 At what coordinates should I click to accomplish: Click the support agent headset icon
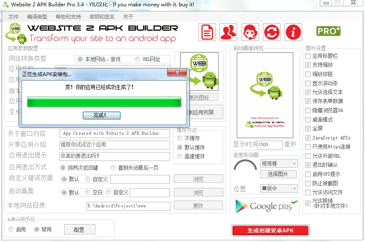click(x=250, y=32)
